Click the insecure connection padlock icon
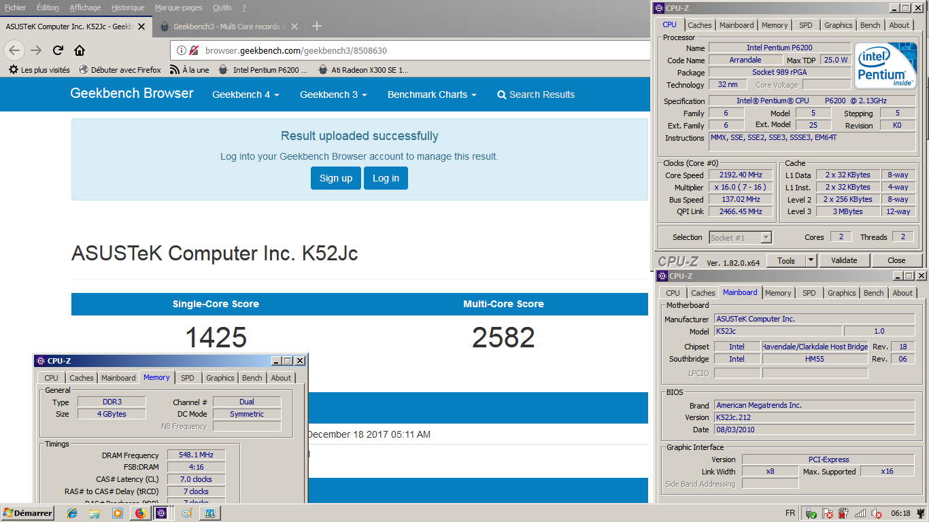This screenshot has height=522, width=929. 194,50
